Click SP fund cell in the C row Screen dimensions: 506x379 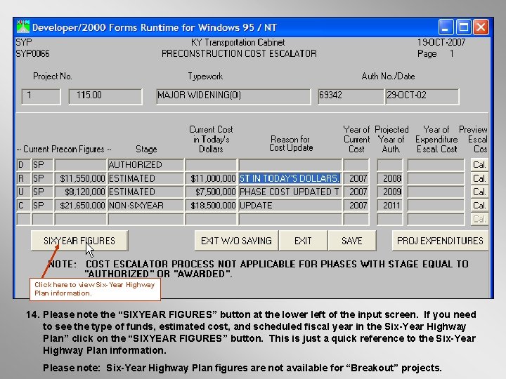click(43, 205)
